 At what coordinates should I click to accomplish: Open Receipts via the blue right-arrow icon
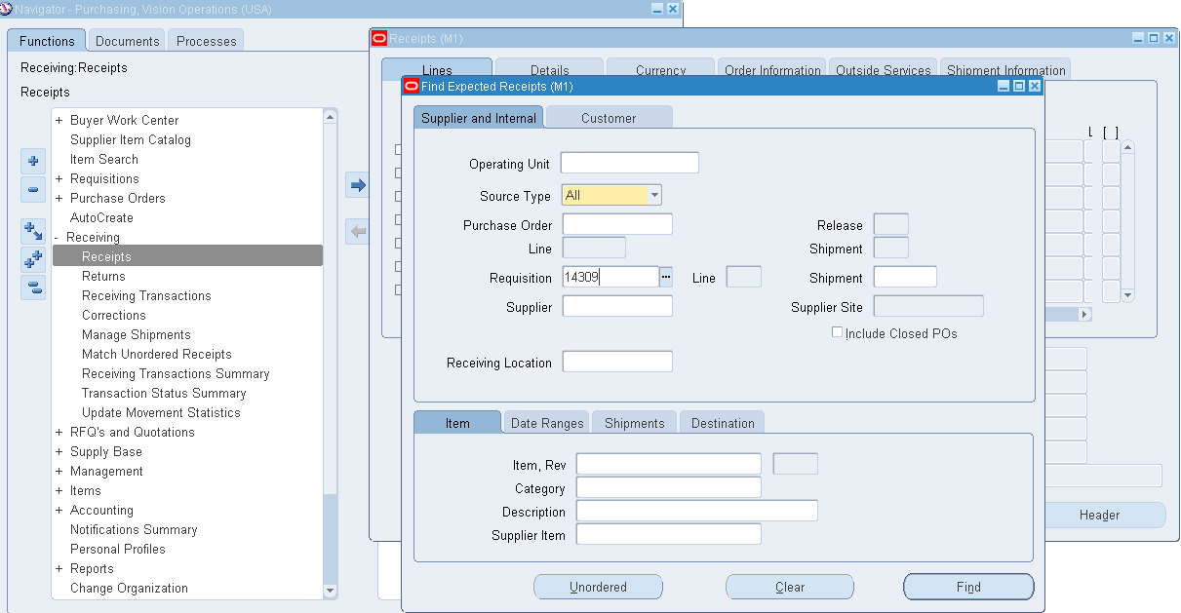(357, 184)
